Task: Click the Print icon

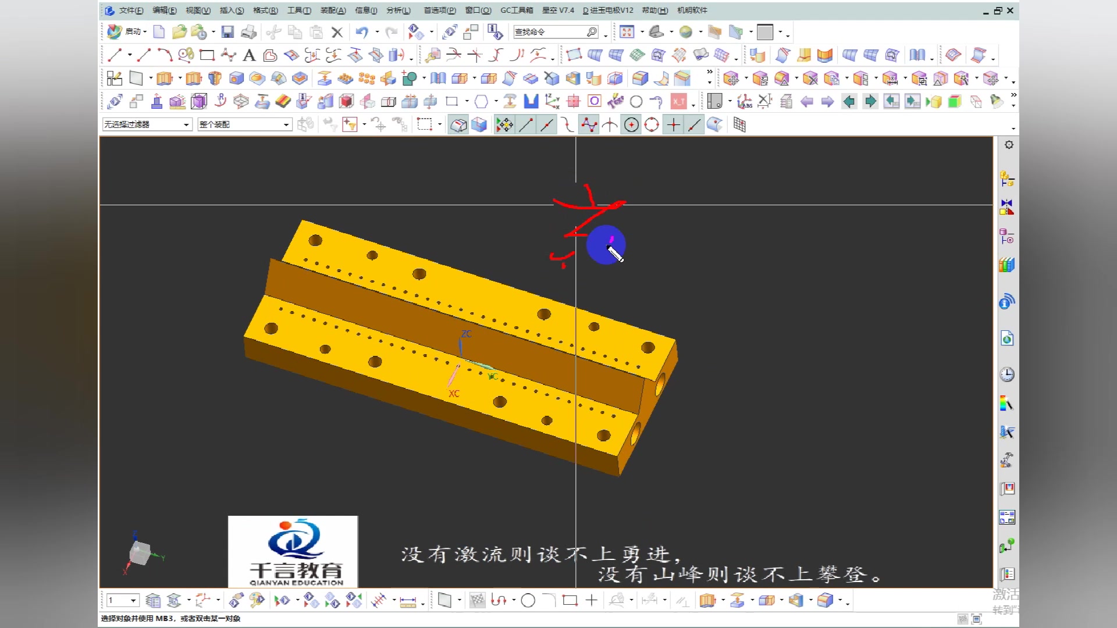Action: [x=249, y=32]
